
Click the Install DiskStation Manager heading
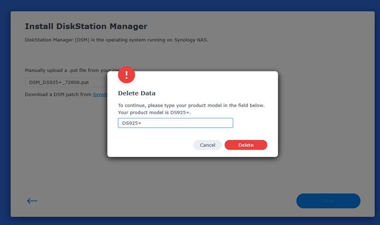pyautogui.click(x=86, y=27)
